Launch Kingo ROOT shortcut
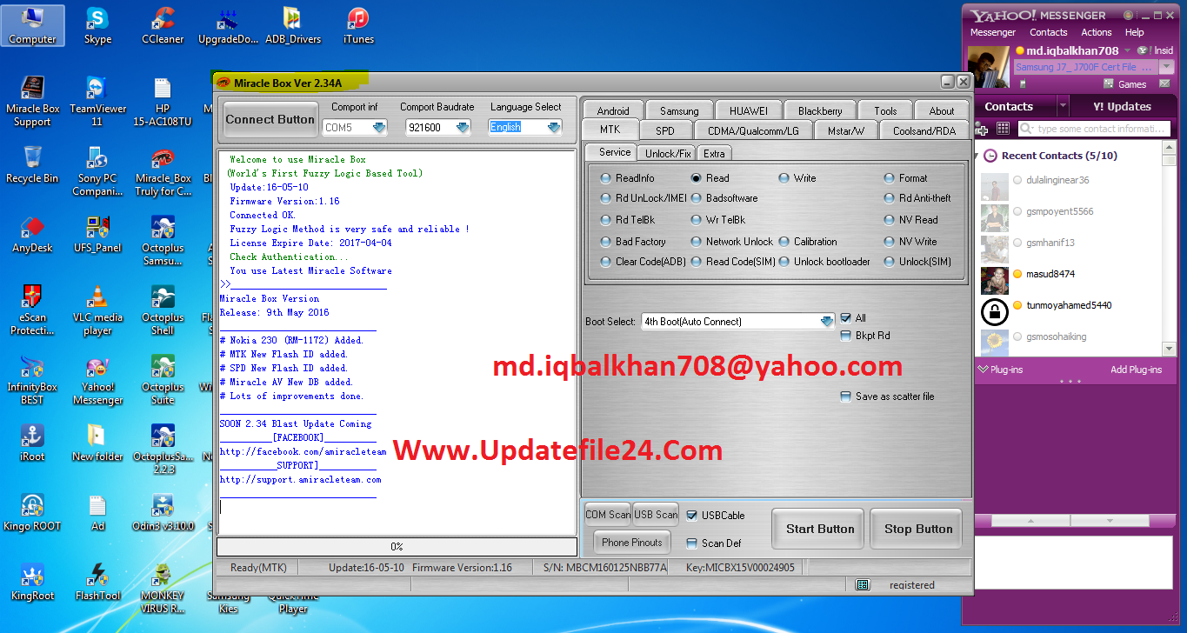The width and height of the screenshot is (1187, 633). (x=32, y=513)
